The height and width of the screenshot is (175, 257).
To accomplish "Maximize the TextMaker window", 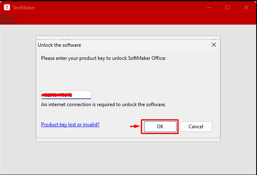I will pyautogui.click(x=227, y=7).
